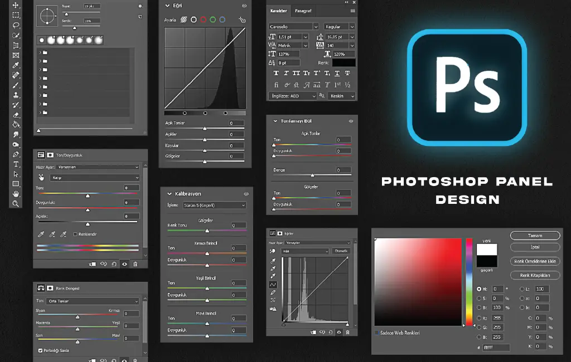Select the Quick Selection tool

point(16,35)
